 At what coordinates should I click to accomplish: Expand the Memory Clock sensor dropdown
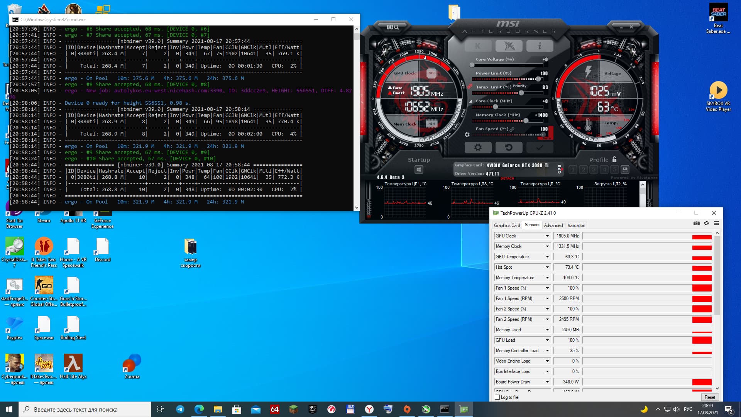(547, 246)
